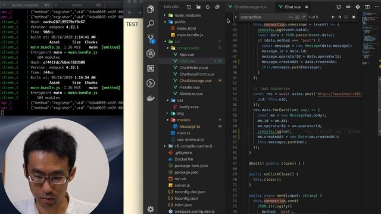Collapse the src folder
This screenshot has height=214, width=381.
coord(165,42)
